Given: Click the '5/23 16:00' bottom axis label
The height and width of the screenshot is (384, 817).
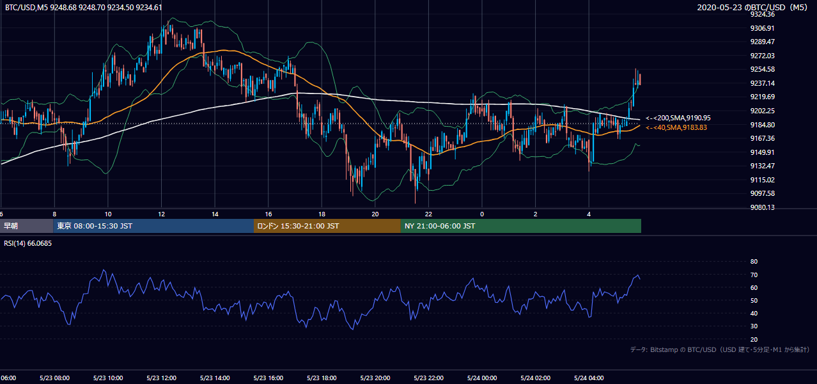Looking at the screenshot, I should (x=268, y=378).
